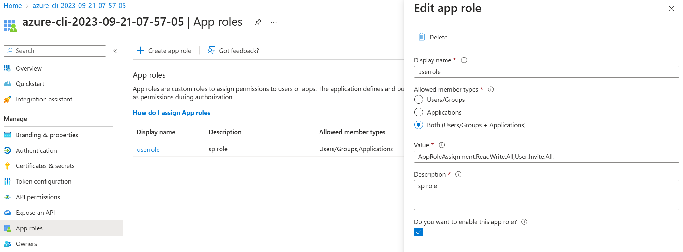
Task: Click the Delete trash can icon
Action: point(422,37)
